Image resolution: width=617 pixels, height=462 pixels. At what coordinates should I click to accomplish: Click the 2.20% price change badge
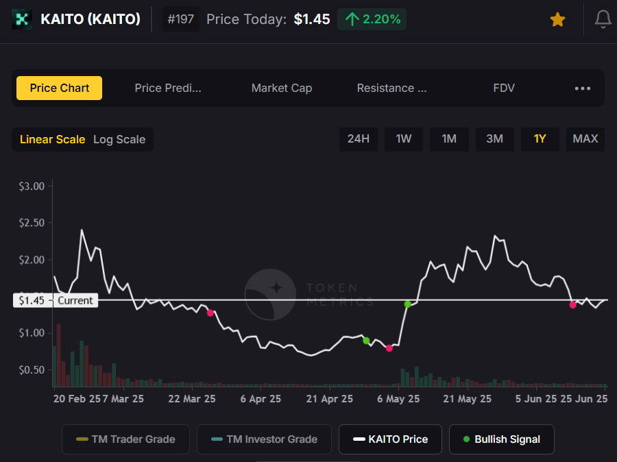(x=372, y=19)
